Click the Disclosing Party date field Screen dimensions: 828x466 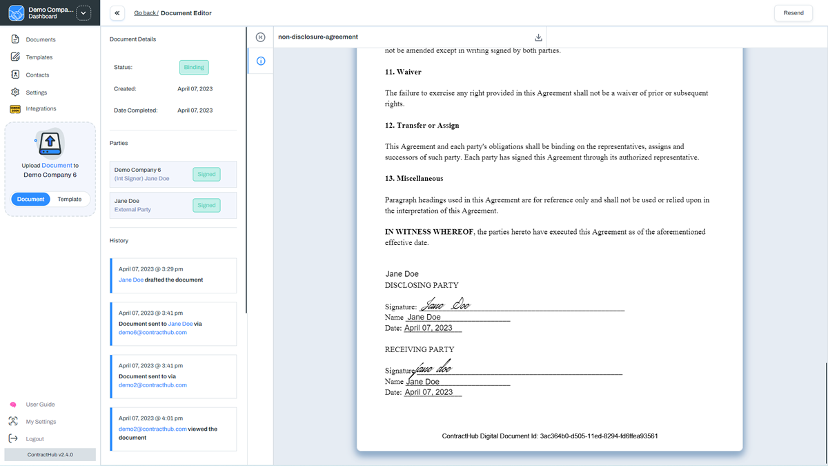point(433,328)
